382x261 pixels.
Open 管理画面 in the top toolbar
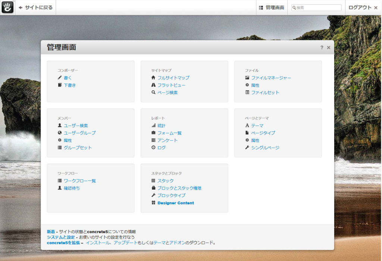pos(272,8)
